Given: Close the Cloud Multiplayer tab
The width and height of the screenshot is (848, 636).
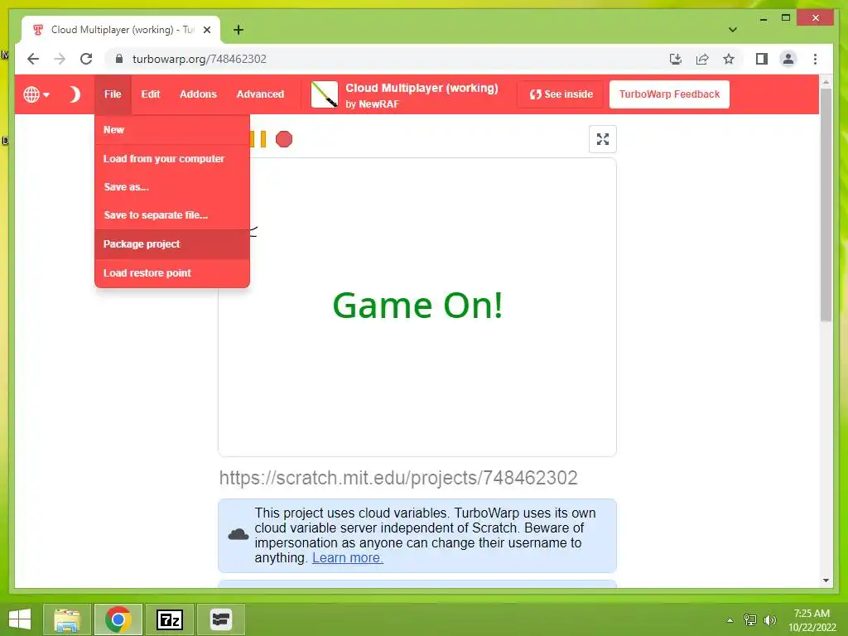Looking at the screenshot, I should click(x=206, y=30).
